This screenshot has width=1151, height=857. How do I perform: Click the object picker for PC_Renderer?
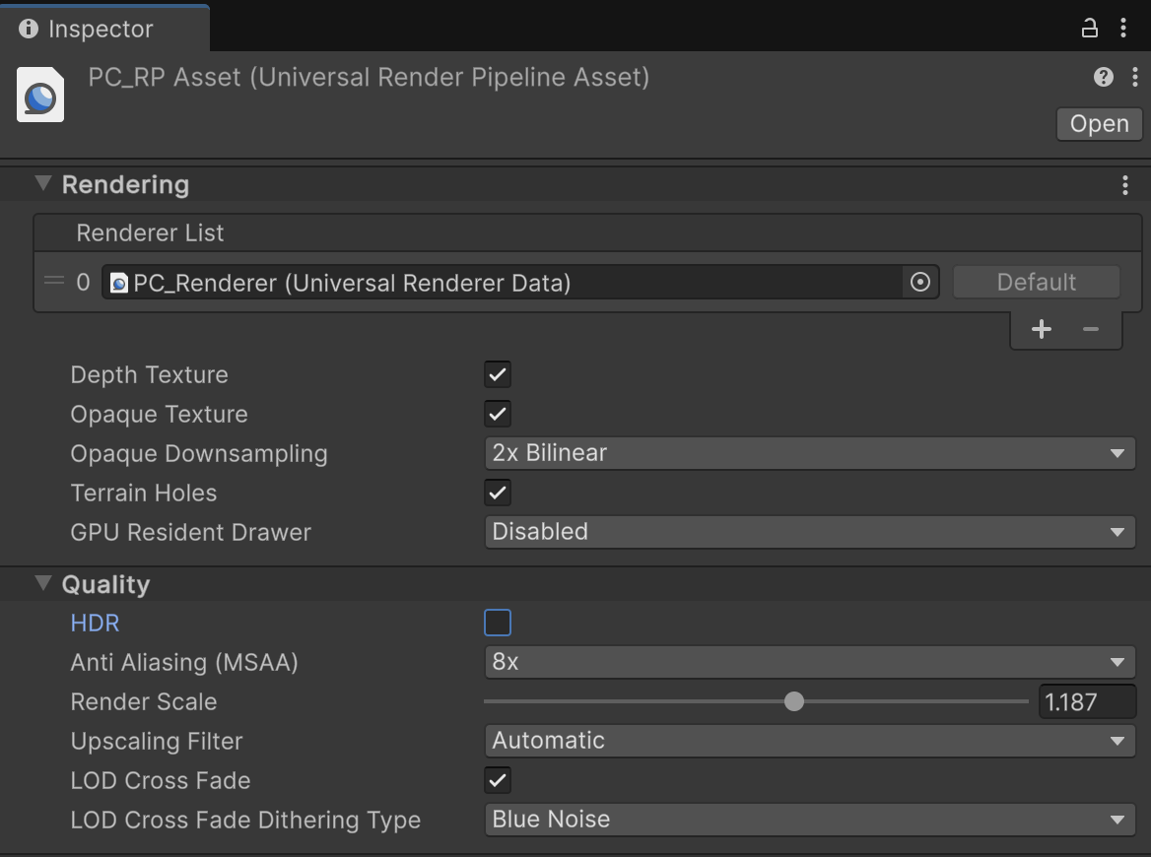(919, 283)
